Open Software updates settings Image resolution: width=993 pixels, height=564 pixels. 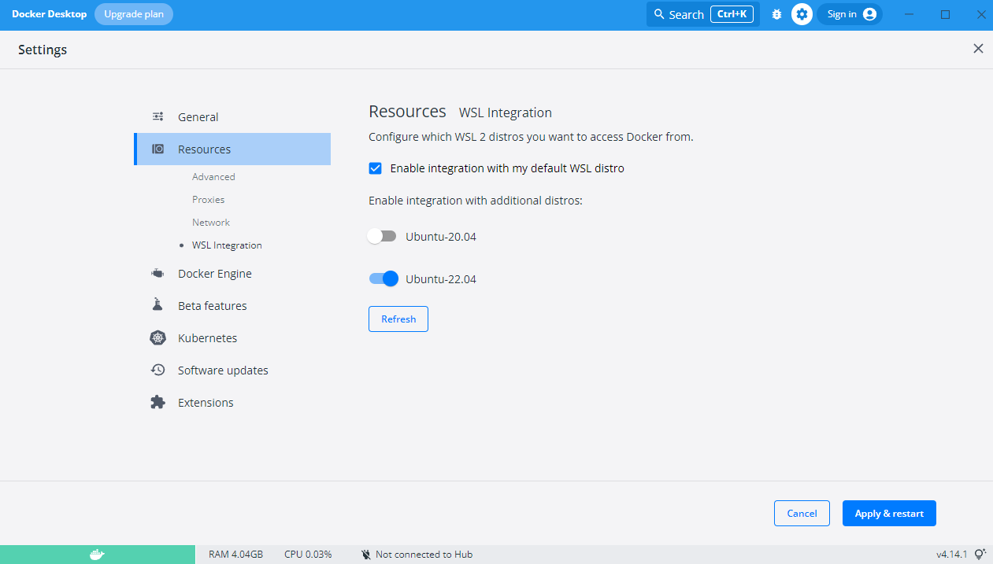(x=232, y=370)
